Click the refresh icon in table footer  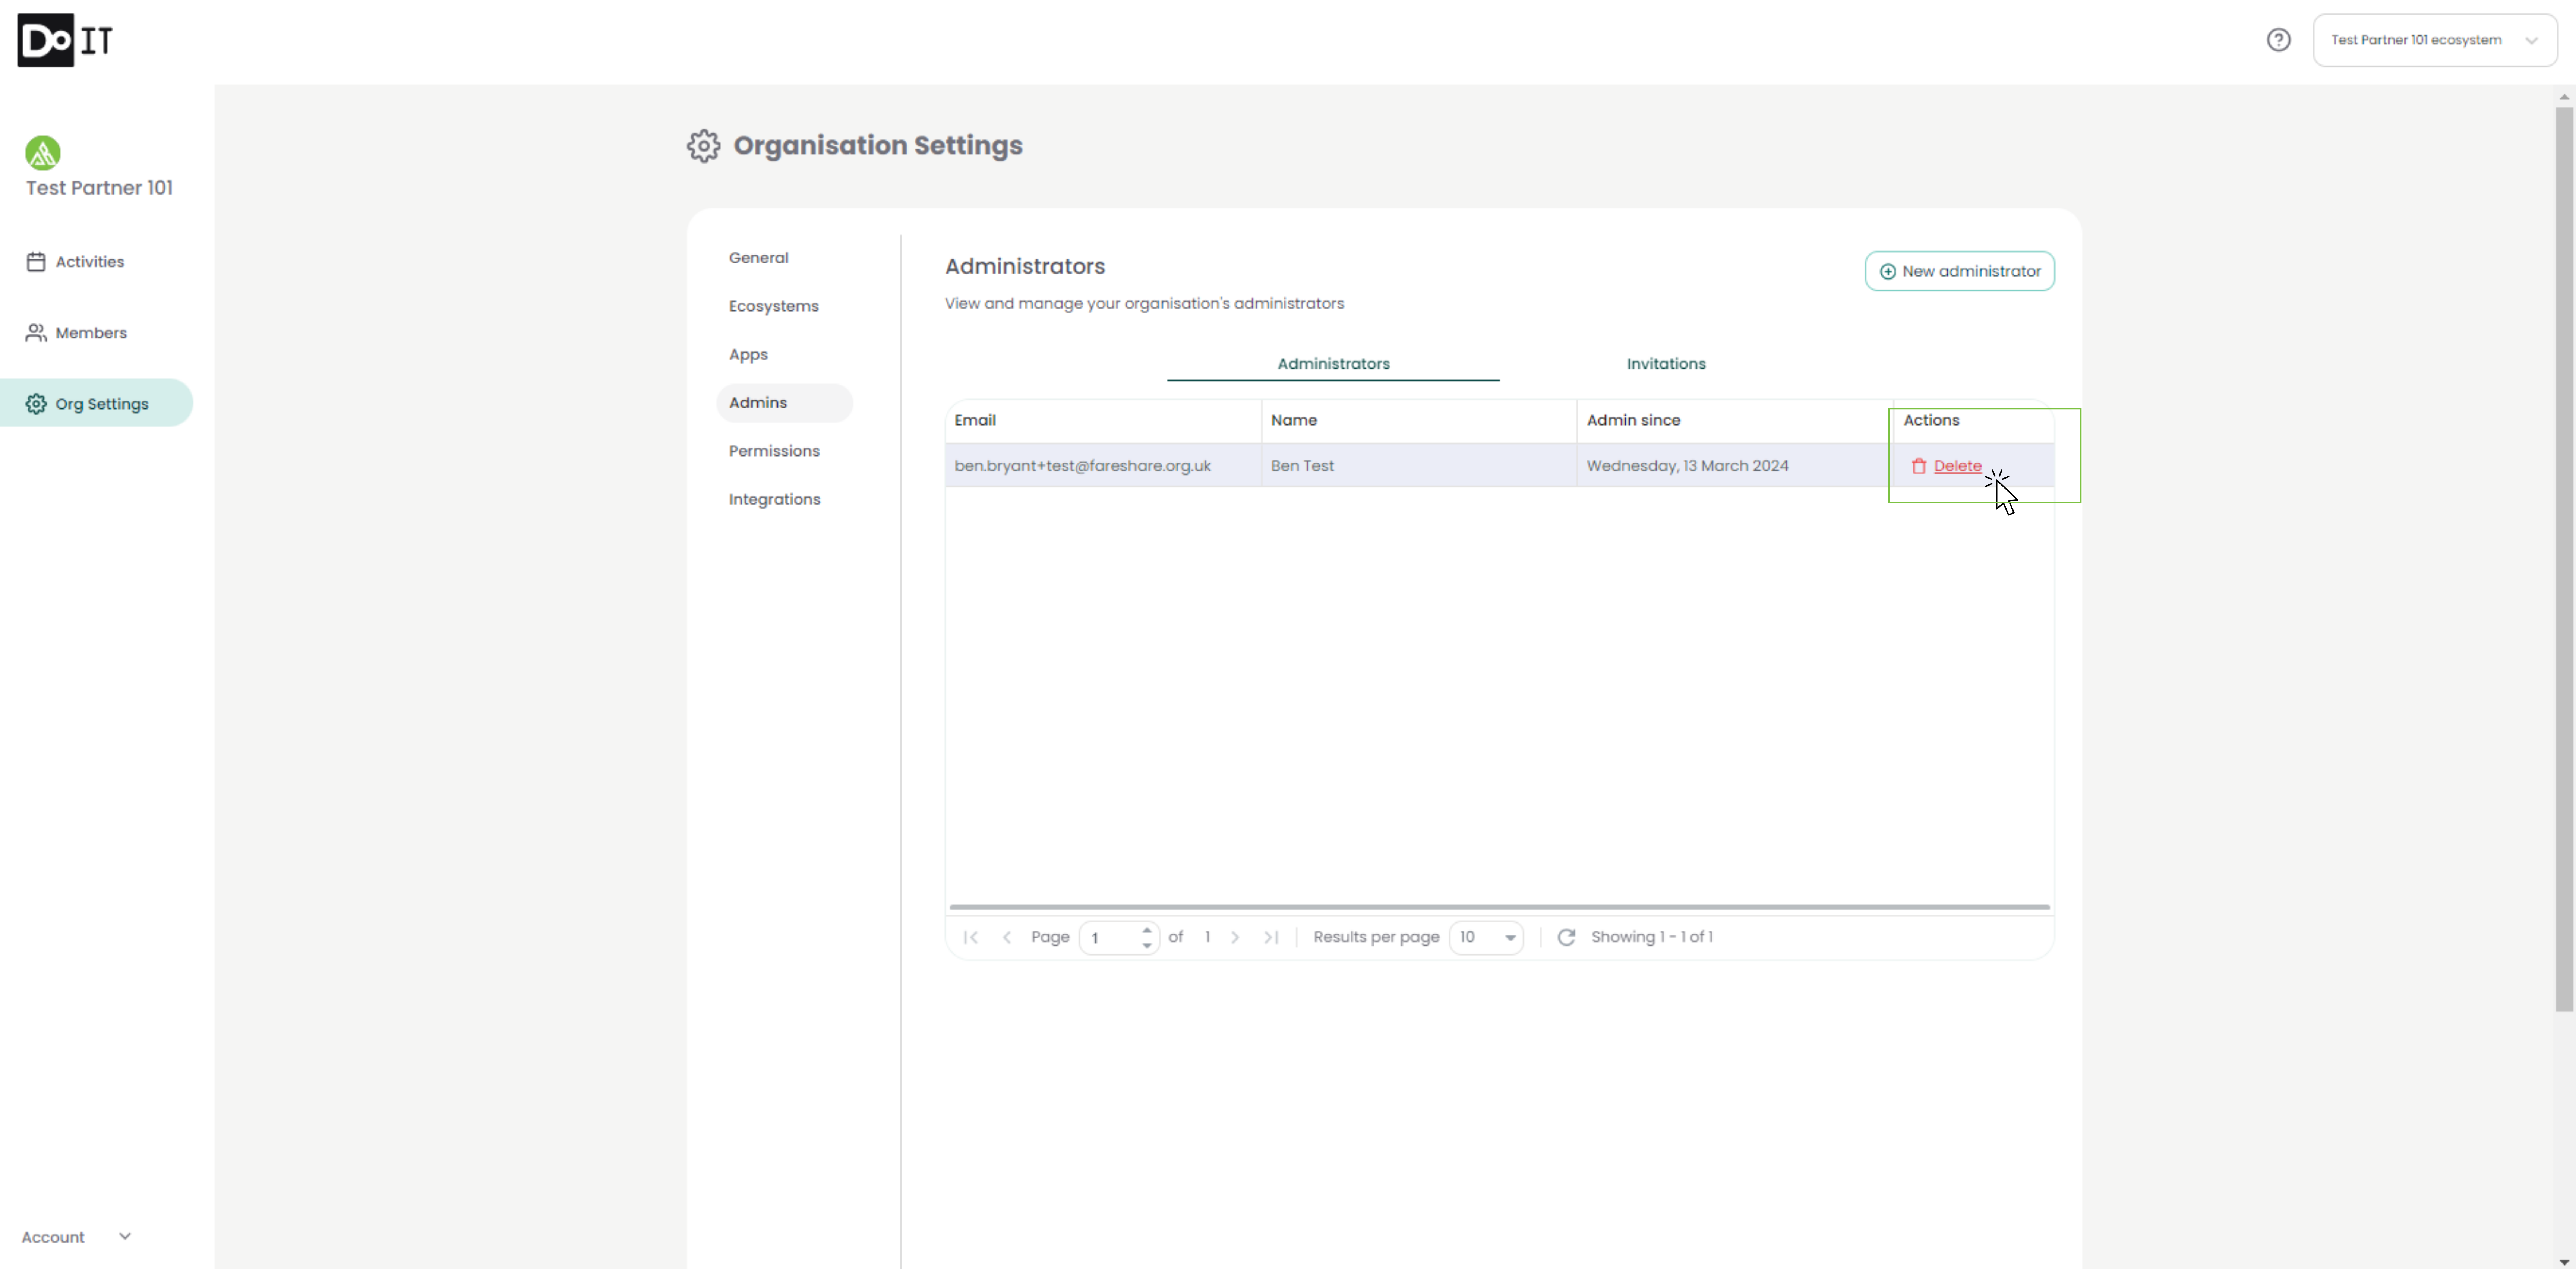1566,937
